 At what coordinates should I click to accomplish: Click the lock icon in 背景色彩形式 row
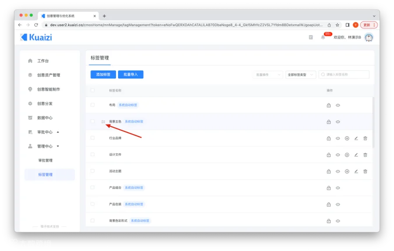coord(329,221)
